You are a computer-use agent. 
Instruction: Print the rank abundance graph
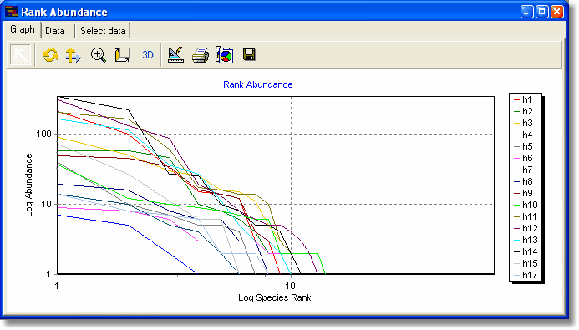201,55
